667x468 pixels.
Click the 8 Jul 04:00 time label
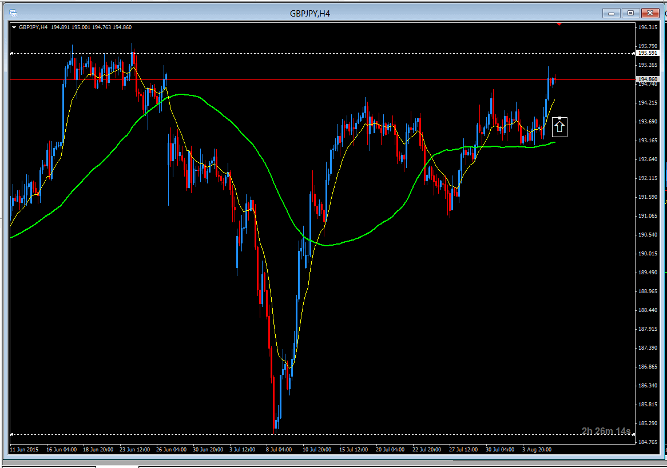(279, 450)
